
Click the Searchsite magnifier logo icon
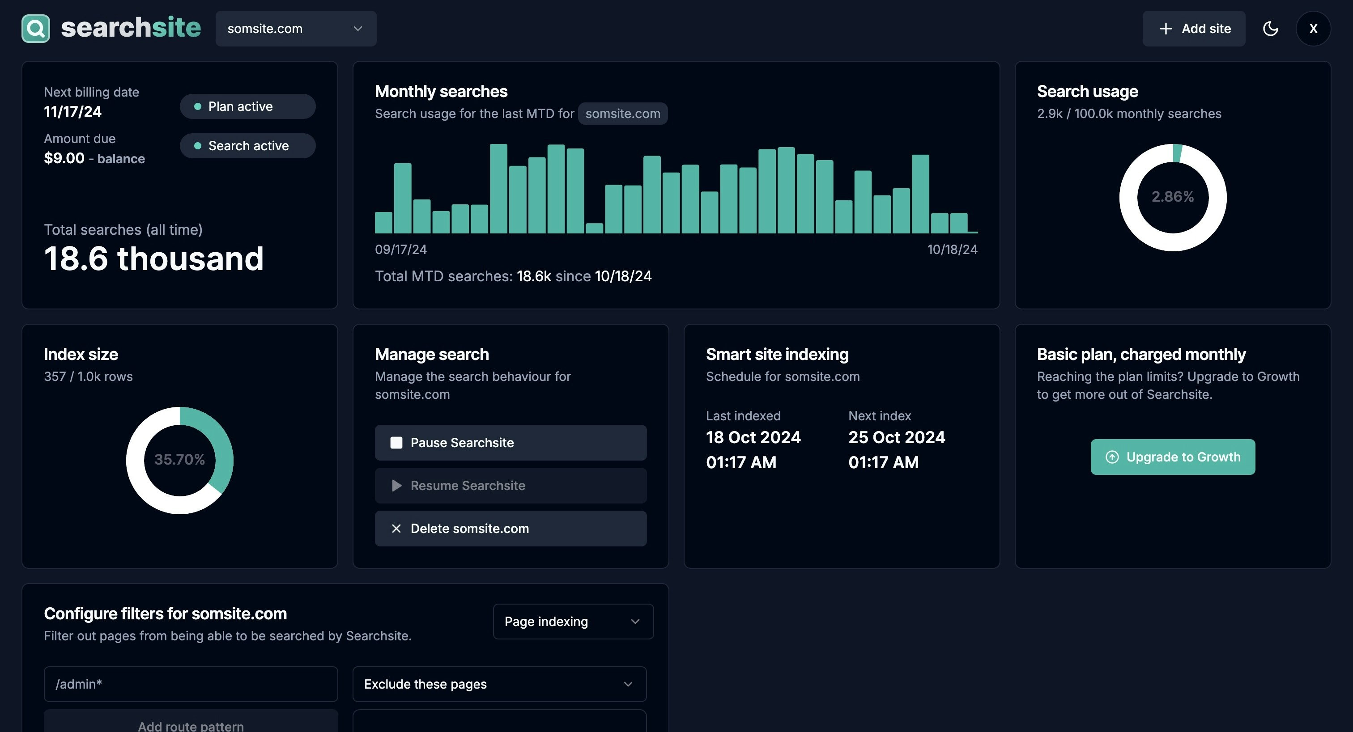pos(36,28)
